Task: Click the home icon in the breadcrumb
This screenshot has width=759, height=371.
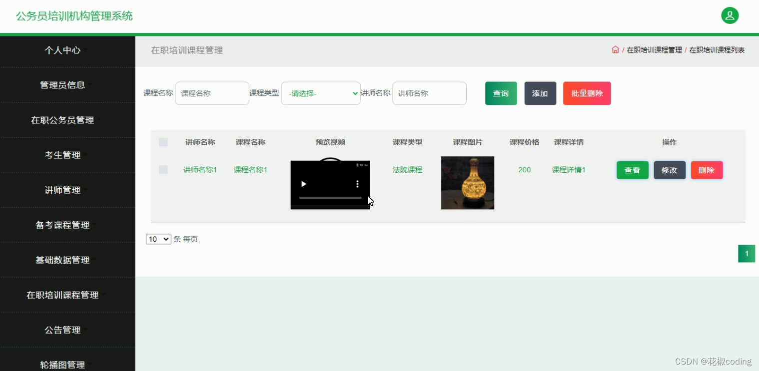Action: point(615,50)
